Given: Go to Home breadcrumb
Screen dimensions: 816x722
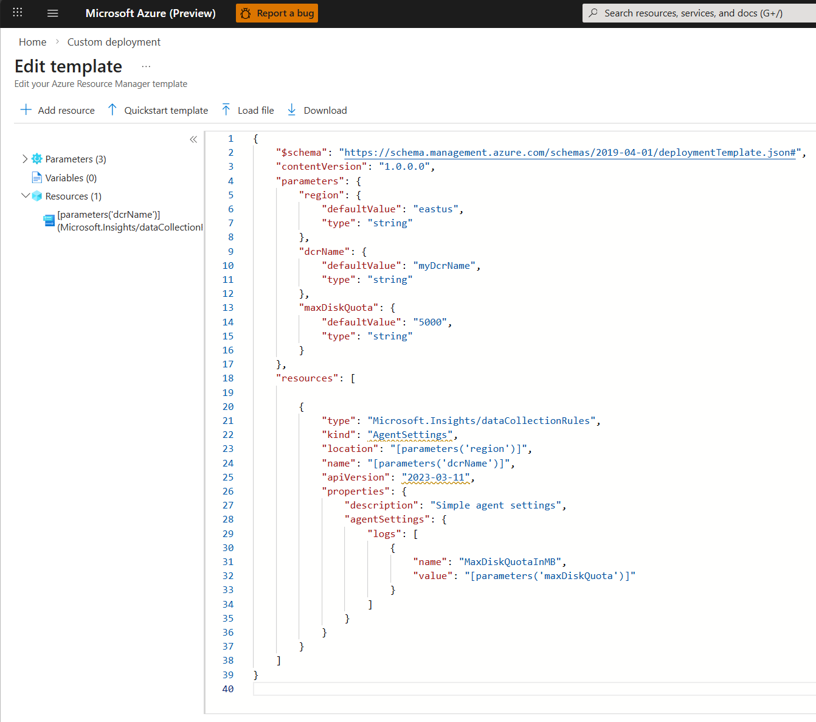Looking at the screenshot, I should click(32, 42).
